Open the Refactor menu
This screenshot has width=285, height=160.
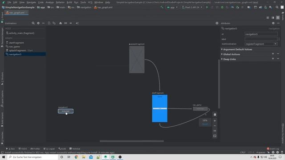pyautogui.click(x=60, y=2)
